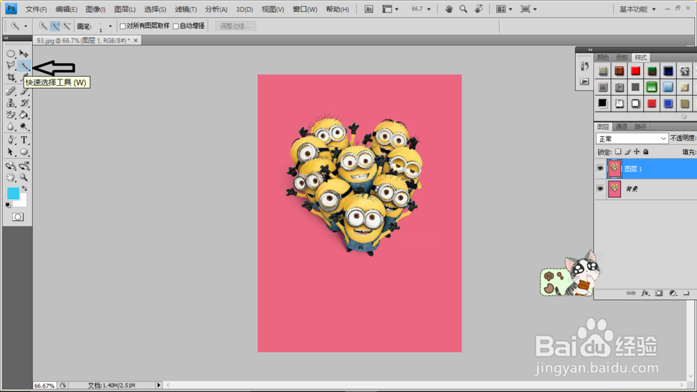
Task: Switch to 通道 tab
Action: [622, 127]
